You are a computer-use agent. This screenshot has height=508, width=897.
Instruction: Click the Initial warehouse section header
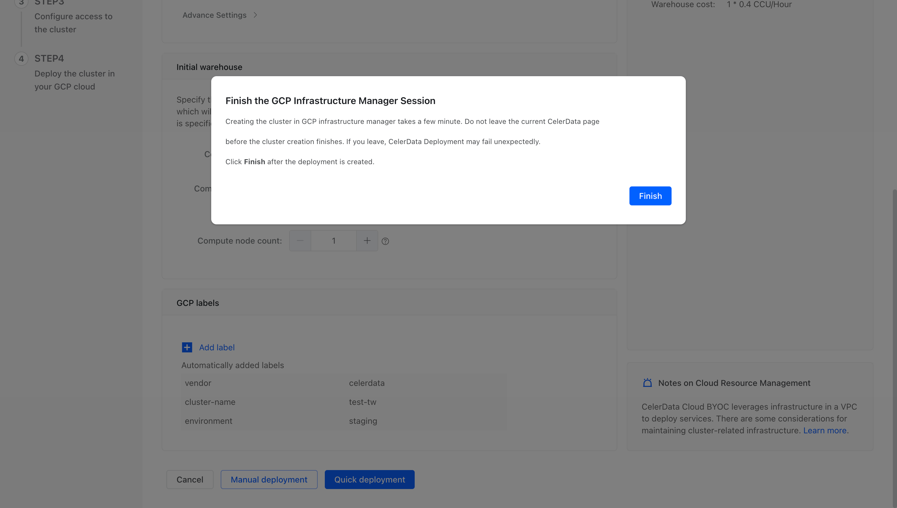[x=209, y=67]
